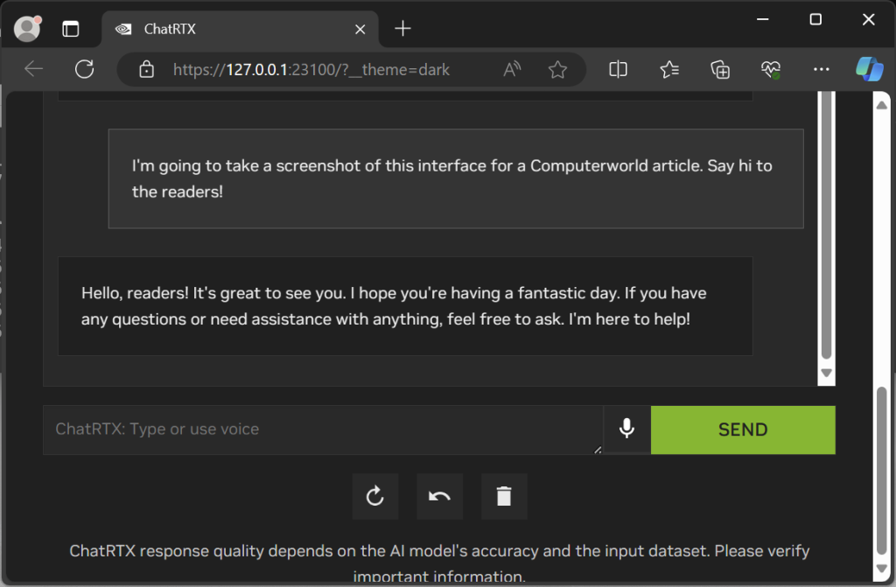Start voice input with the microphone icon

[x=626, y=430]
